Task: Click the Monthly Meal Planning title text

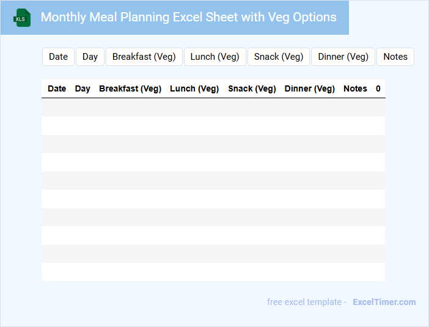Action: (188, 17)
